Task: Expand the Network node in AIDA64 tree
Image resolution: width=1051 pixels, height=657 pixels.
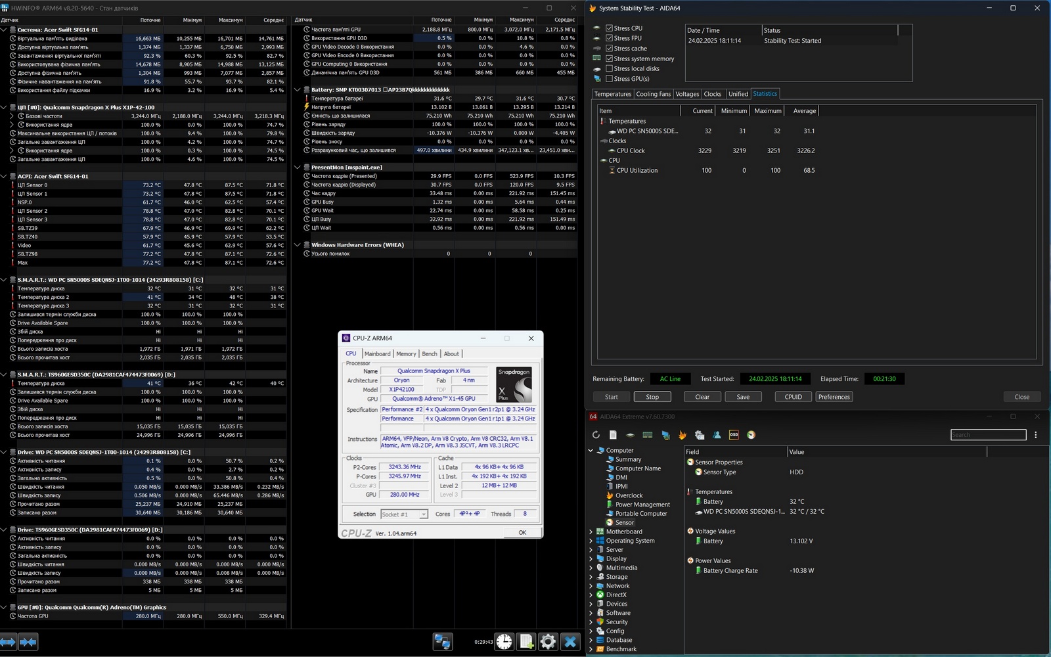Action: point(591,586)
